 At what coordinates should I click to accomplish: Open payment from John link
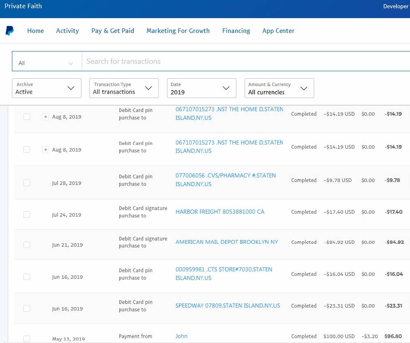181,336
